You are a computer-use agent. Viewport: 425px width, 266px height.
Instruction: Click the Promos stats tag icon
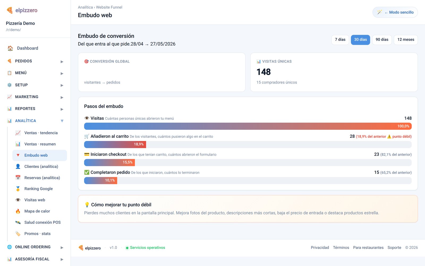(x=18, y=234)
